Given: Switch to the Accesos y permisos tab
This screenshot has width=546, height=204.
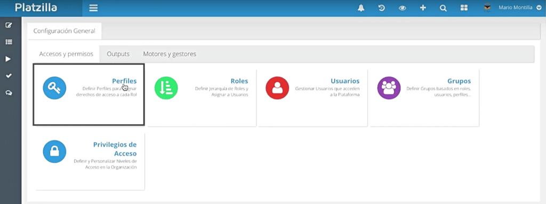Looking at the screenshot, I should point(66,54).
